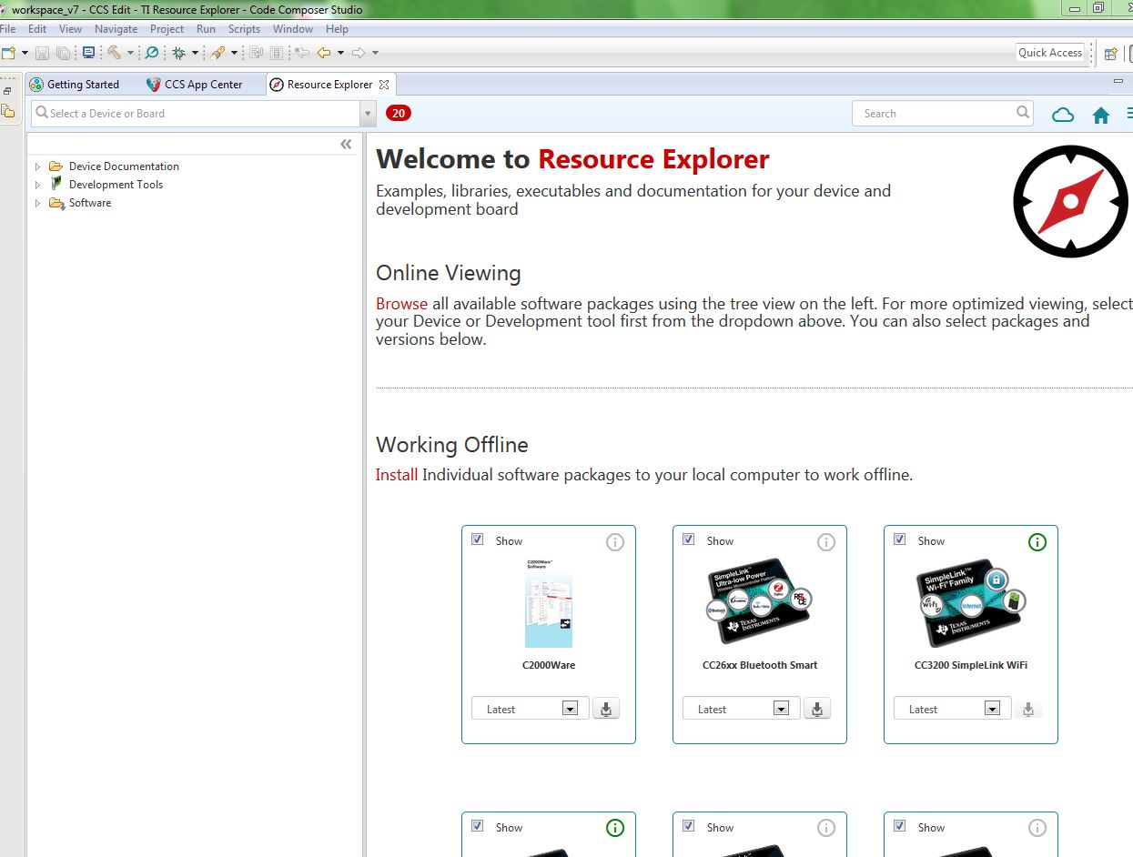Expand the Software tree node
Image resolution: width=1133 pixels, height=857 pixels.
point(38,203)
